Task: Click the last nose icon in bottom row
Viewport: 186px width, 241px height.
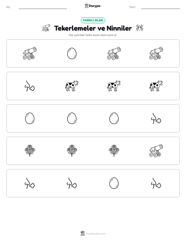Action: point(156,183)
